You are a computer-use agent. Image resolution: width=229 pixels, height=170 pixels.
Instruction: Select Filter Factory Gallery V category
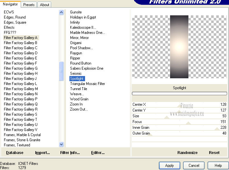(21, 130)
